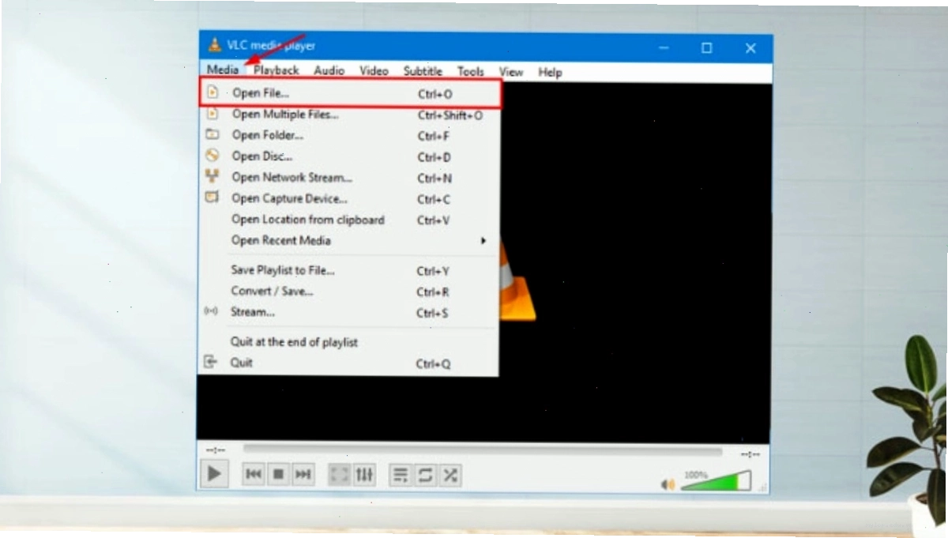The width and height of the screenshot is (948, 538).
Task: Click the Quit exit icon
Action: click(x=211, y=363)
